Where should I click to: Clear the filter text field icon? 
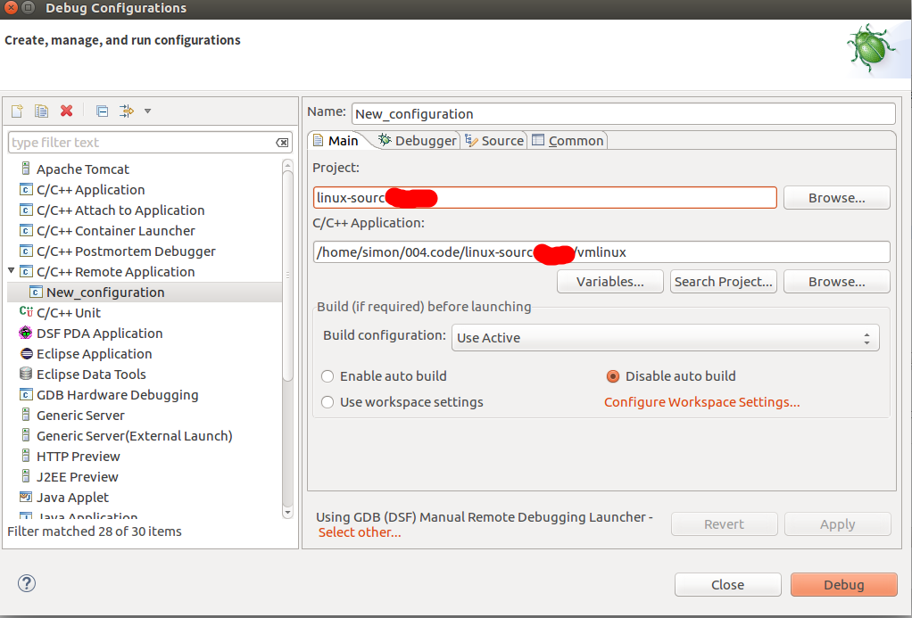click(x=282, y=143)
